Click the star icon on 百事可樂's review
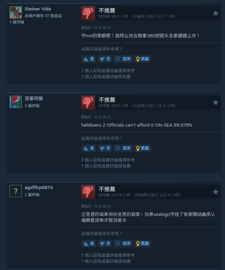 [x=215, y=103]
